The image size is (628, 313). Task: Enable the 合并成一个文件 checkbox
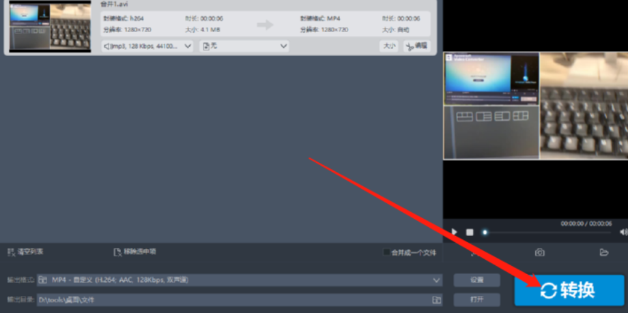tap(386, 252)
